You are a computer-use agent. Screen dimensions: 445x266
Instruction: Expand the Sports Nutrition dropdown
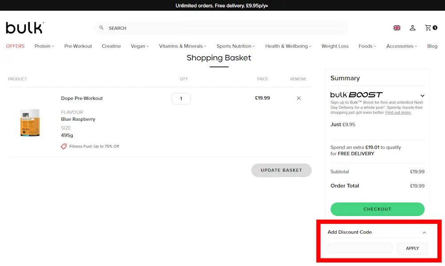(x=235, y=46)
